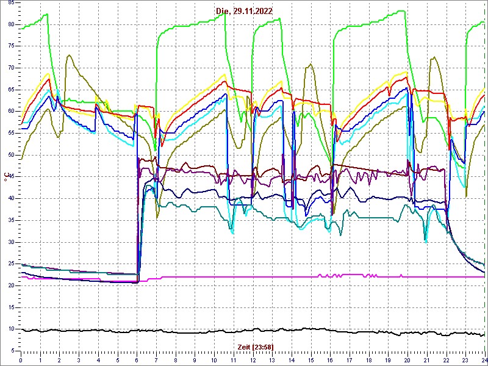Select the 35 temperature axis label
Screen dimensions: 488x366
tap(11, 221)
